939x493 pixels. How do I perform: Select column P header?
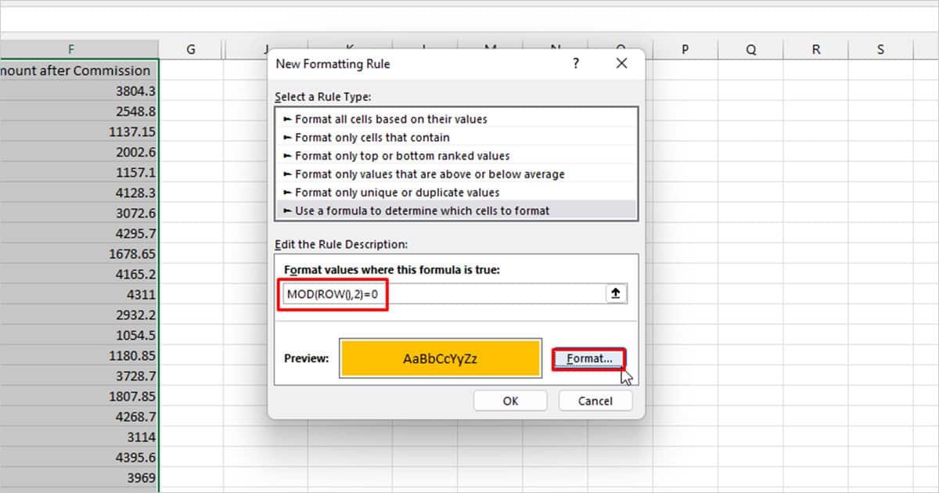[x=685, y=49]
